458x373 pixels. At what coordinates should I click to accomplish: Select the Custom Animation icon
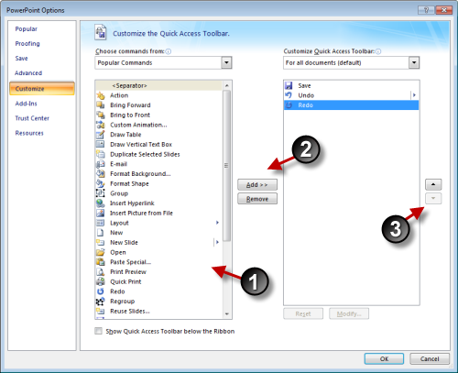(101, 125)
